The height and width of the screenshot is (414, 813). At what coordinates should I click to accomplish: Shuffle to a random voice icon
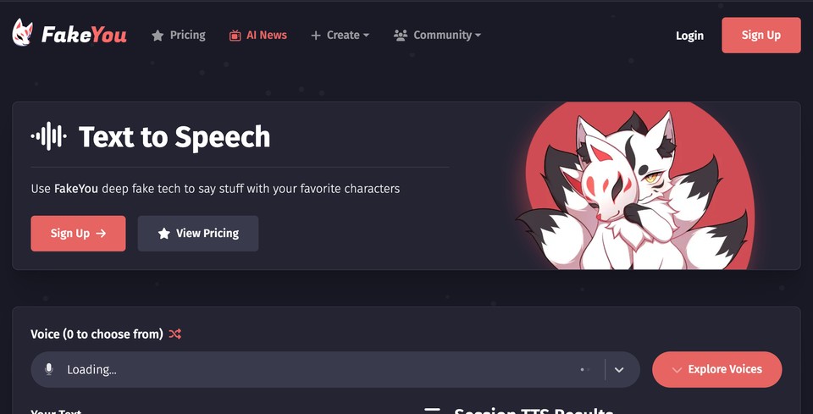174,334
